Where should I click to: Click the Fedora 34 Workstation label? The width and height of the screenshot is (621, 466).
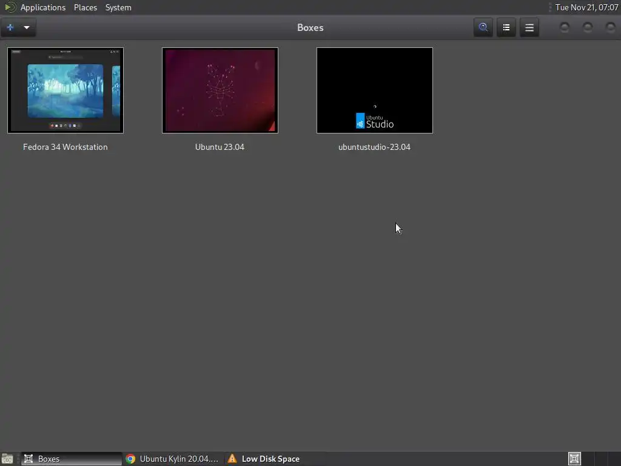pos(65,147)
